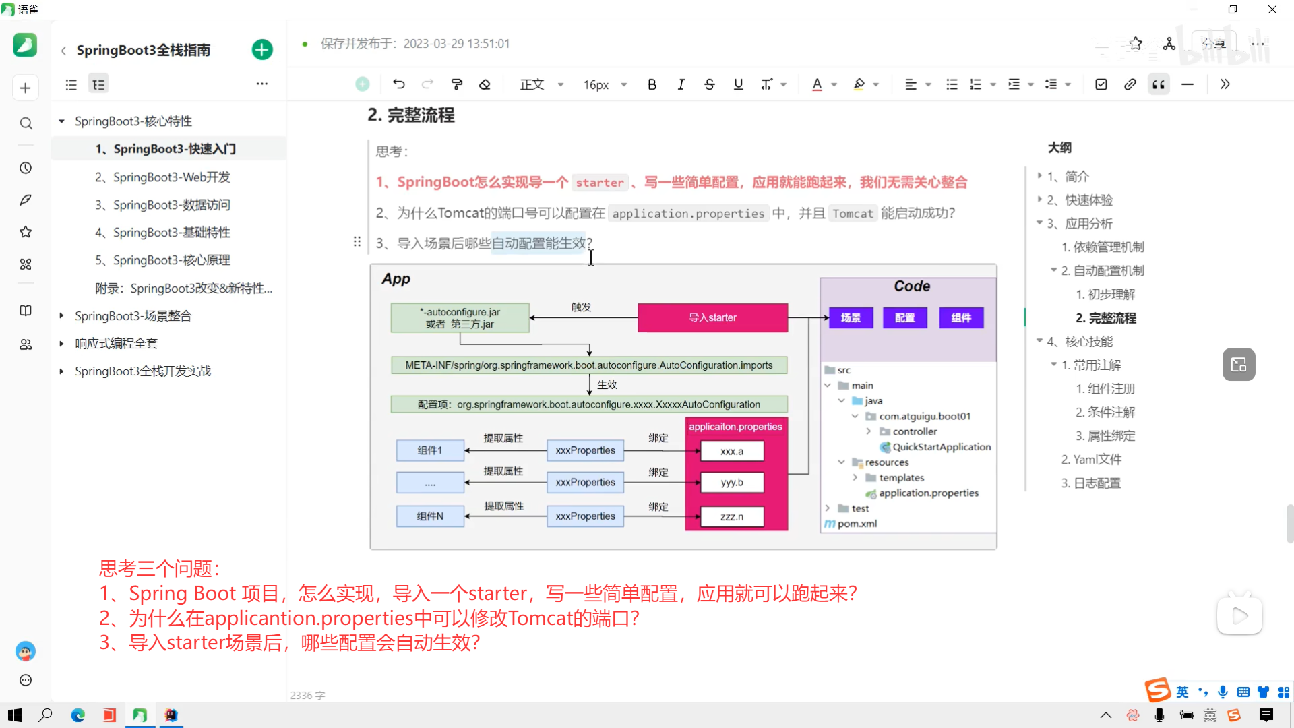
Task: Click the green new document plus button
Action: pos(262,50)
